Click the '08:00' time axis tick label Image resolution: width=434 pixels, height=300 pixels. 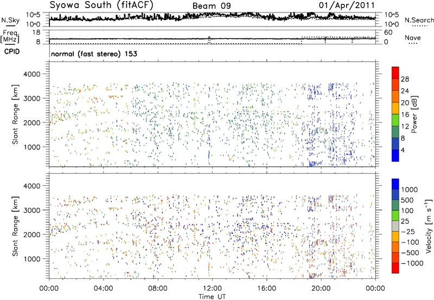158,289
